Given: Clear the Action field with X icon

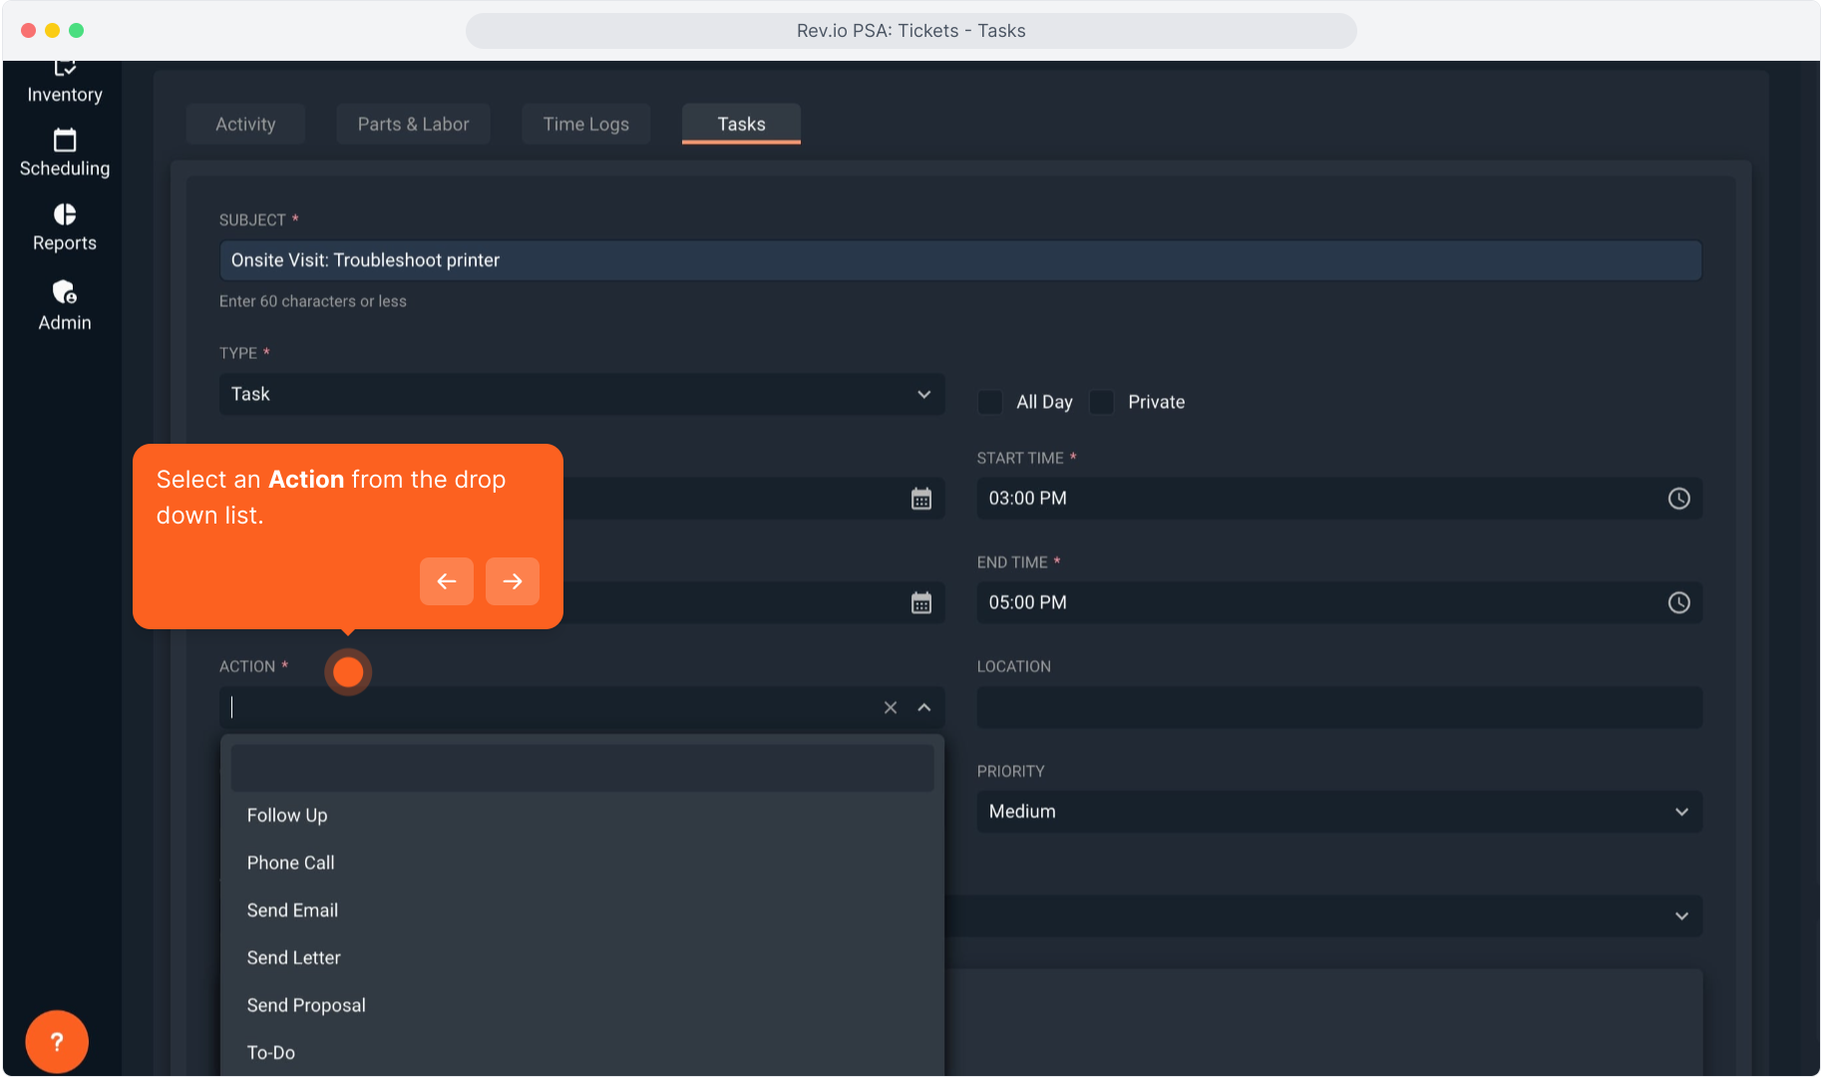Looking at the screenshot, I should click(891, 707).
